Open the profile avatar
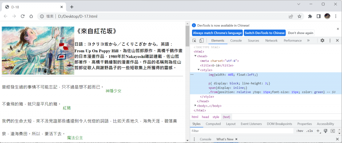 327,16
